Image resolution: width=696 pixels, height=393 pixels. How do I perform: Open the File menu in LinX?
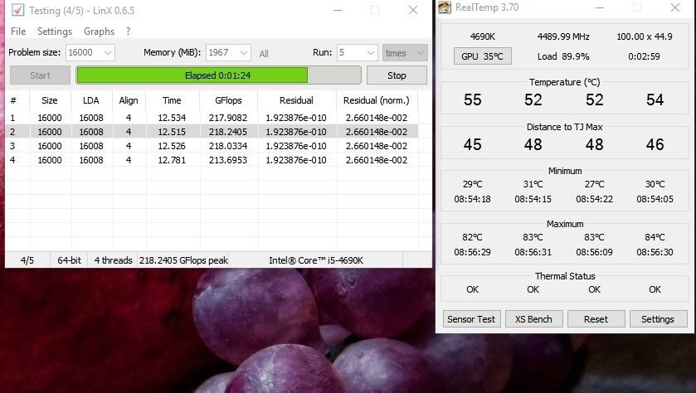pos(18,32)
